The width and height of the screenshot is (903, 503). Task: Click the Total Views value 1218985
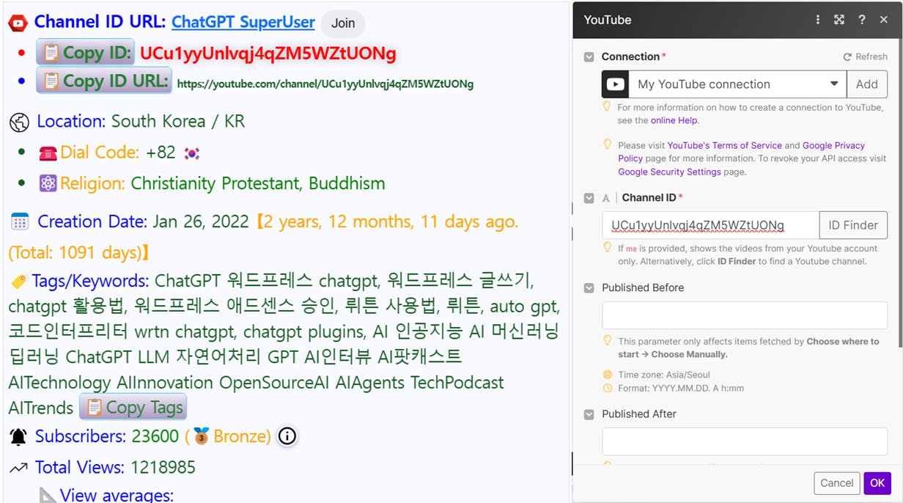pos(163,467)
